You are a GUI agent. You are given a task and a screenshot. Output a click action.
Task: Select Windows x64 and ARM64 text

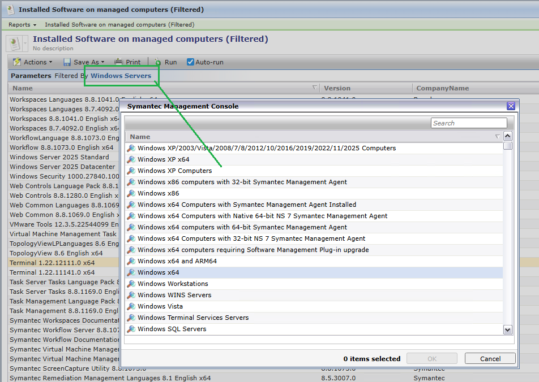click(x=177, y=261)
